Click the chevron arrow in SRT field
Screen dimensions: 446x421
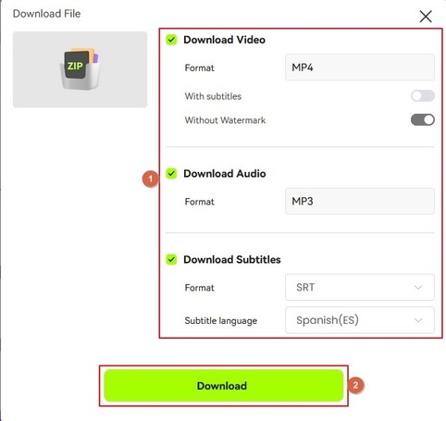tap(418, 288)
